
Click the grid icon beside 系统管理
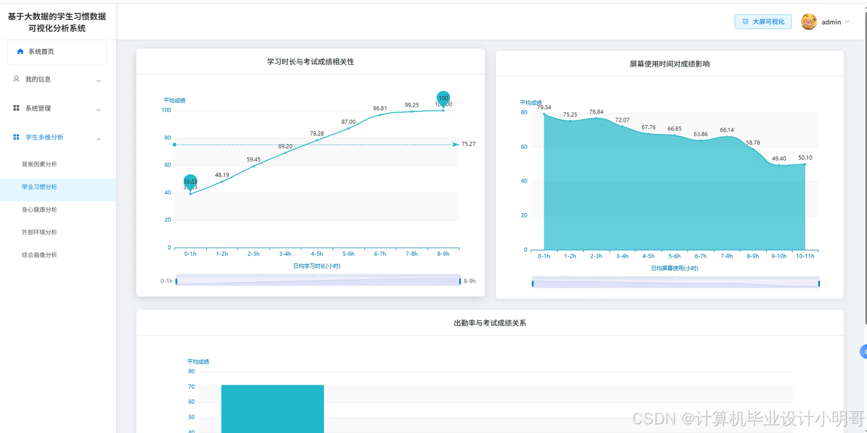[x=16, y=108]
